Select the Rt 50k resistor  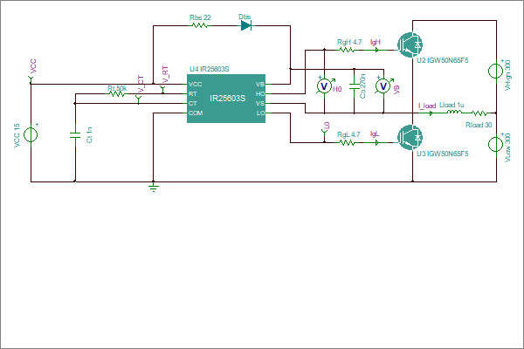(117, 94)
